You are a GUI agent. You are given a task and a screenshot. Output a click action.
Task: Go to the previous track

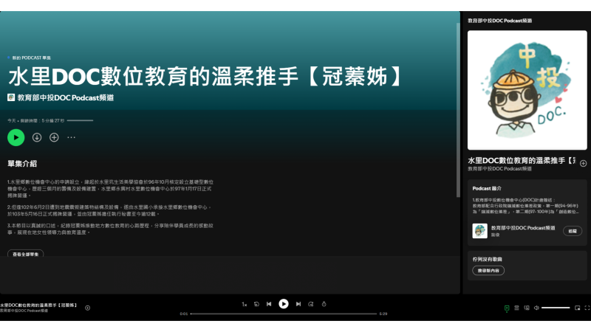coord(269,304)
